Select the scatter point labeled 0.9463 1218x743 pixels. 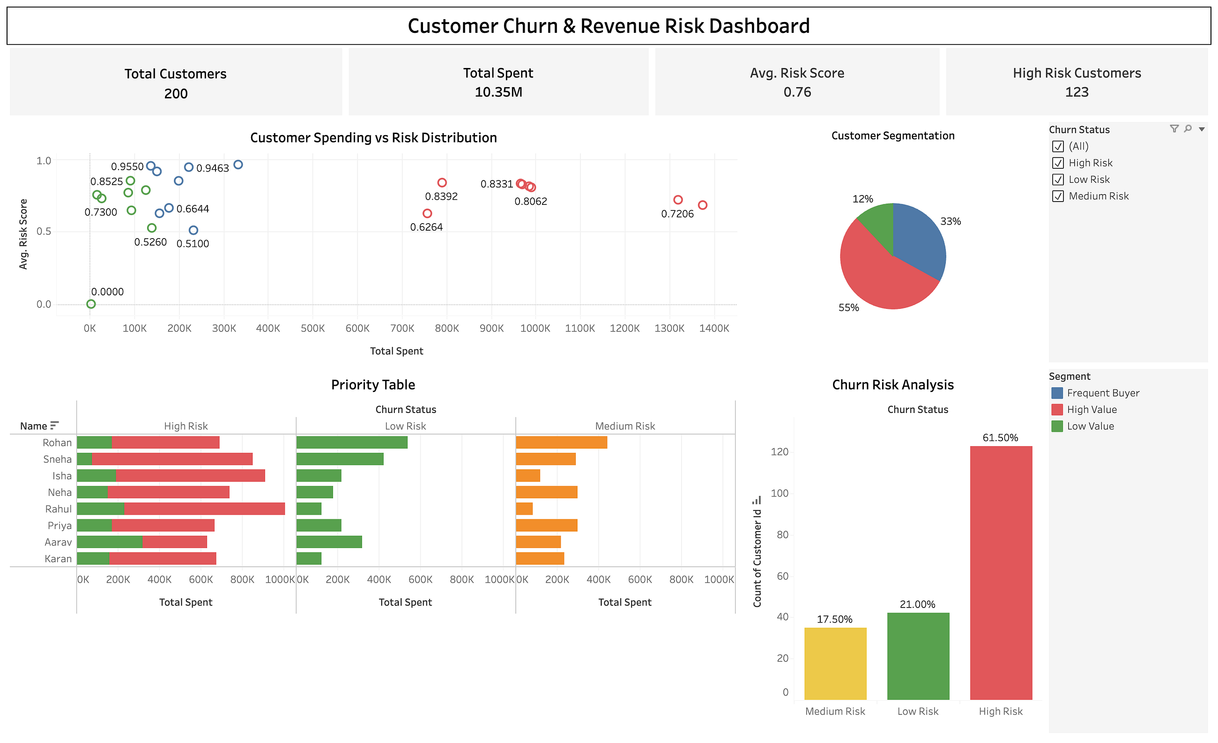(x=188, y=168)
